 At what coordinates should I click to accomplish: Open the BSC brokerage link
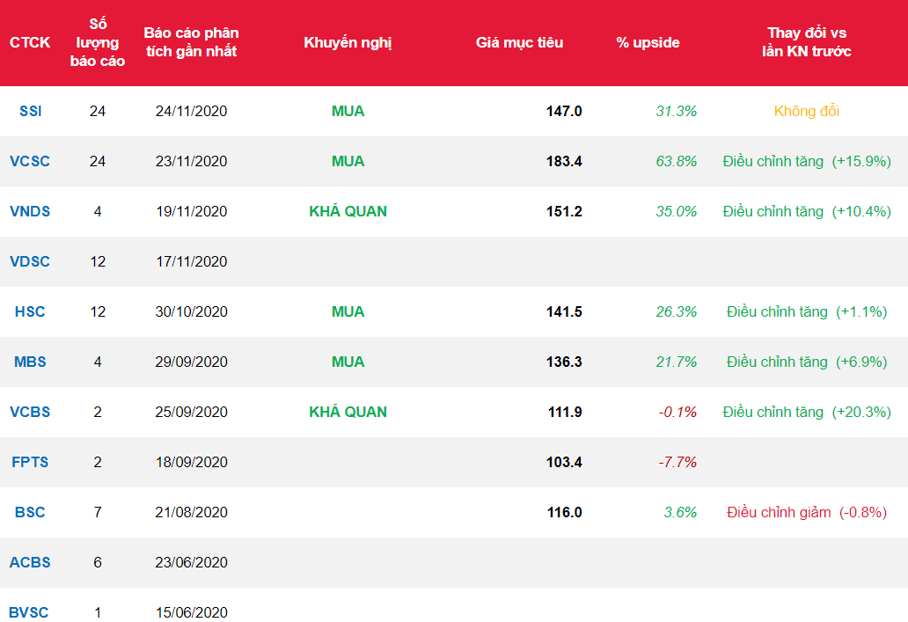[30, 512]
